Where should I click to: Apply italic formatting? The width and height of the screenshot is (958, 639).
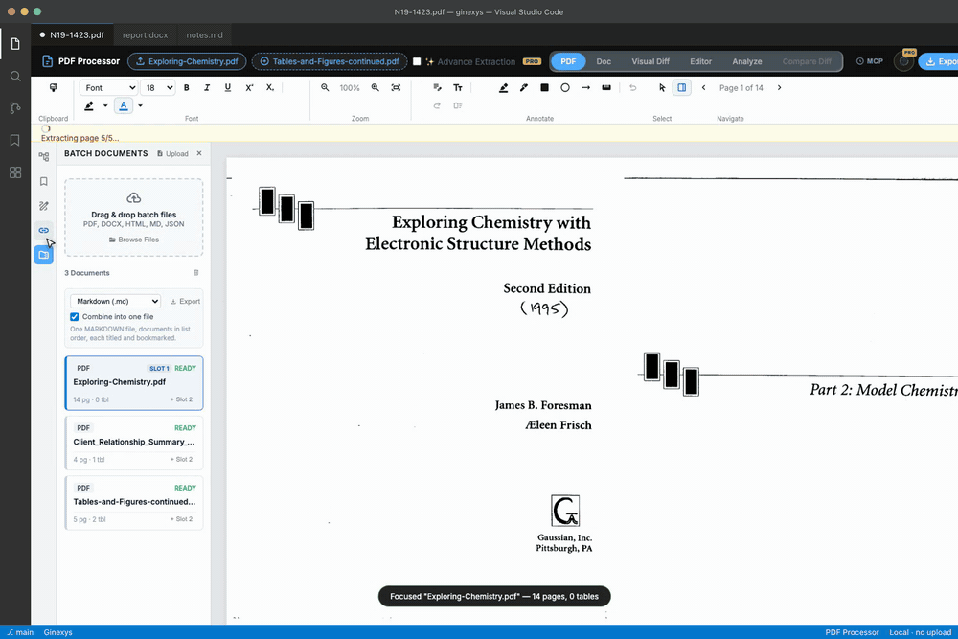pos(207,88)
